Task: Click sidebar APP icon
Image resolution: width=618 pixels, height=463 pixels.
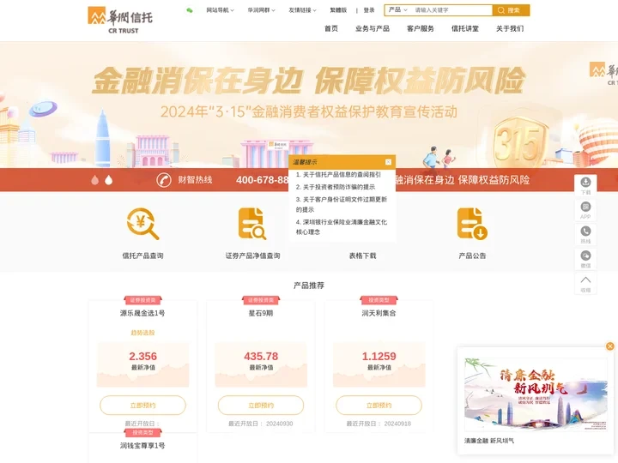Action: point(585,207)
